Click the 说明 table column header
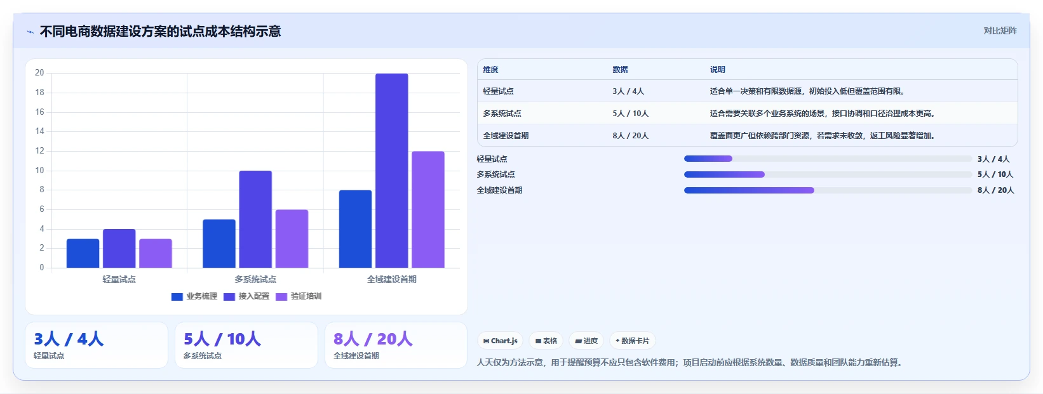This screenshot has width=1043, height=394. point(717,70)
